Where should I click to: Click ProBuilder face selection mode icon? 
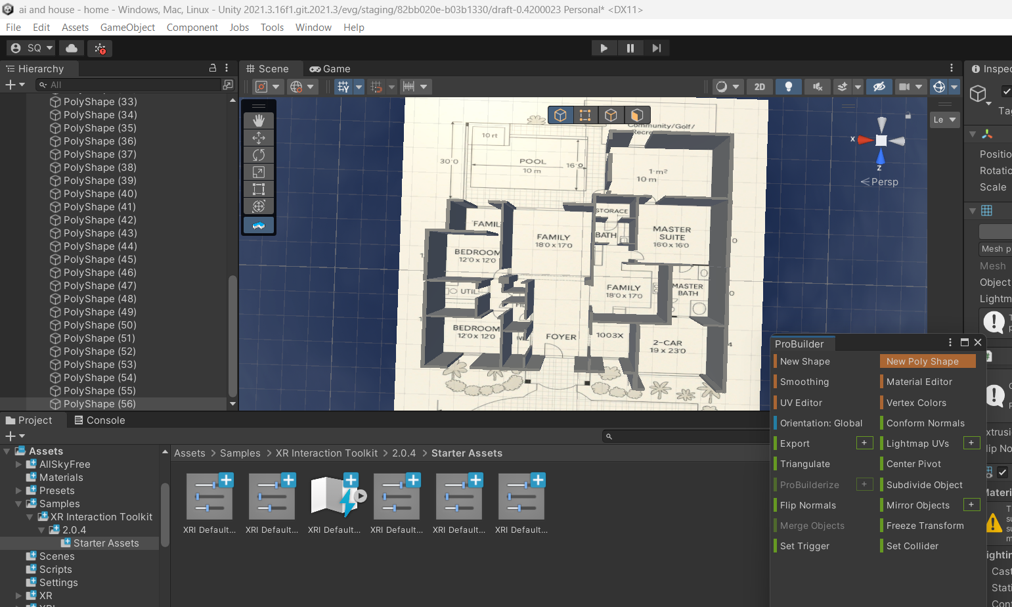636,116
